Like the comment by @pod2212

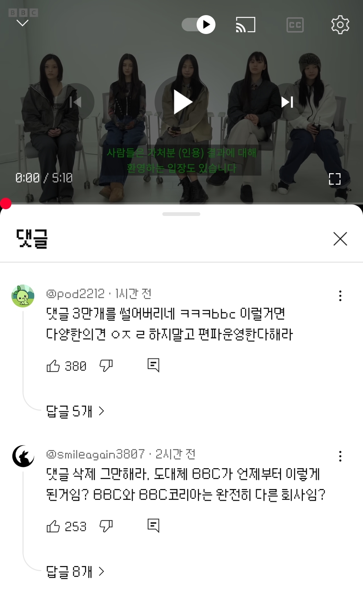53,366
